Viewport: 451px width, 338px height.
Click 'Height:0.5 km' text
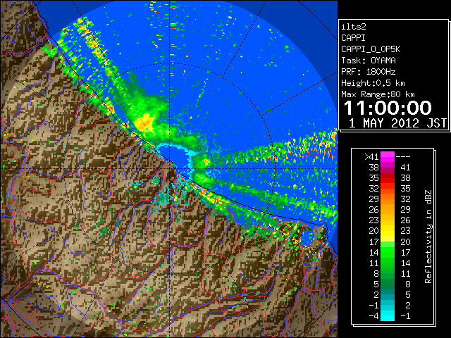[373, 83]
